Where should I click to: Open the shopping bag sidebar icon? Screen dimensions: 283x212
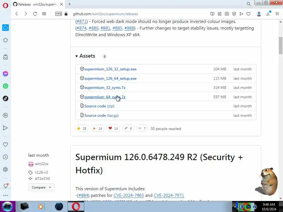pos(6,57)
